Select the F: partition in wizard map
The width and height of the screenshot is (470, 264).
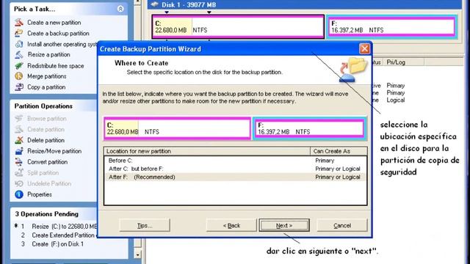[309, 128]
